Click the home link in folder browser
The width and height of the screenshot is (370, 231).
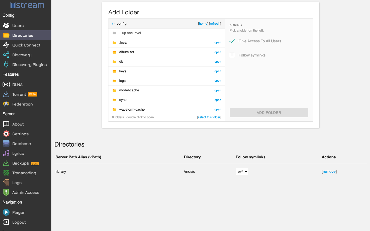[x=203, y=24]
